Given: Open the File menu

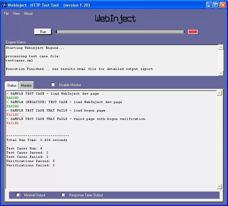Looking at the screenshot, I should (6, 14).
